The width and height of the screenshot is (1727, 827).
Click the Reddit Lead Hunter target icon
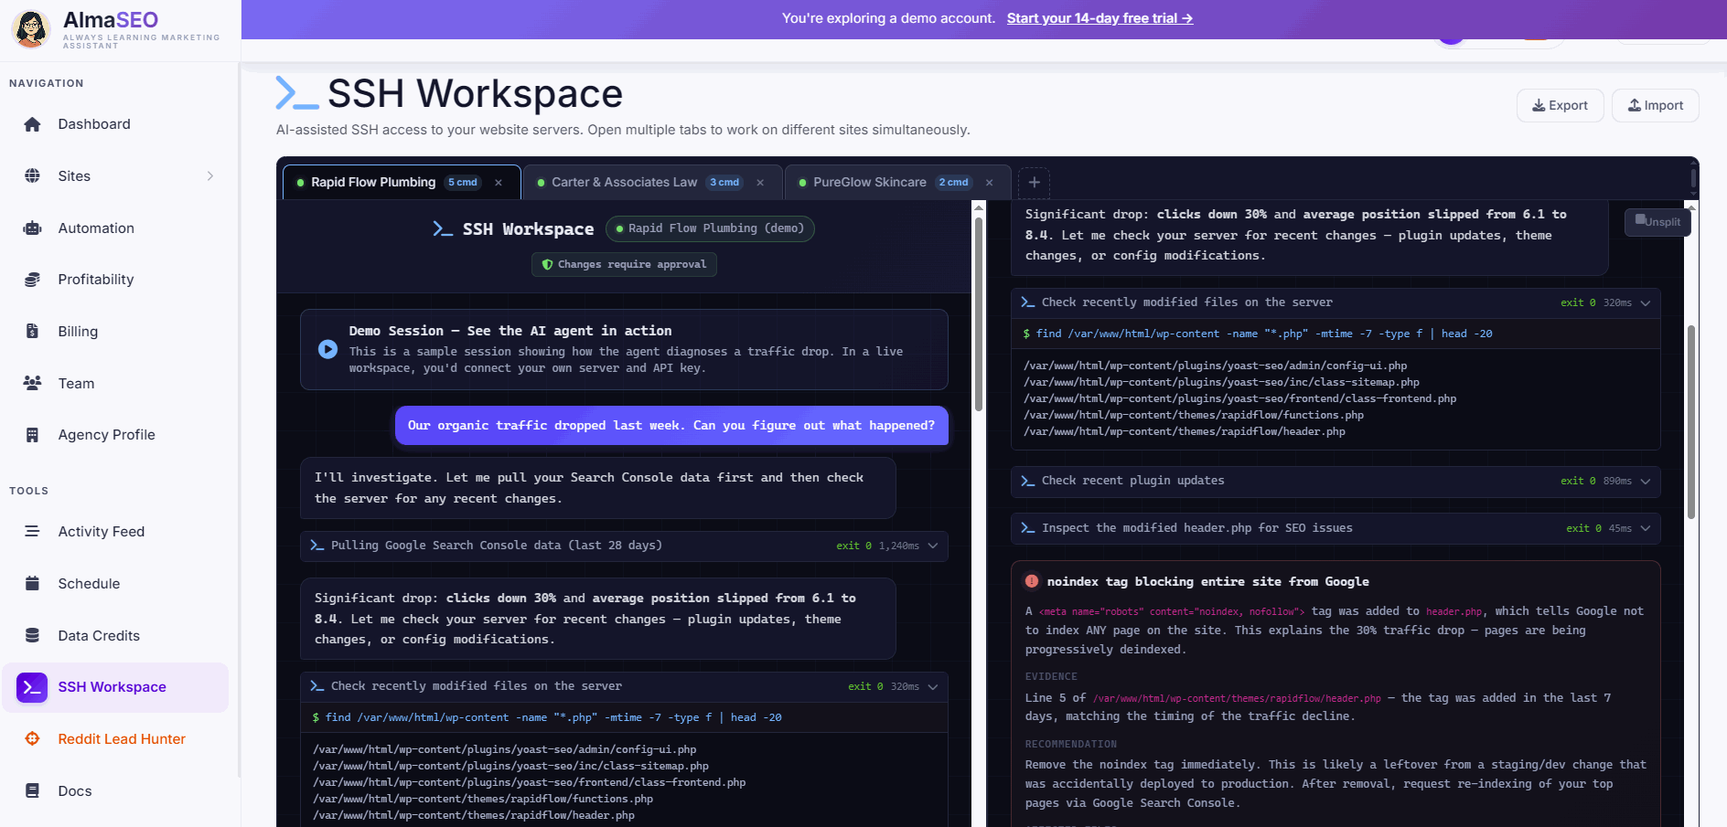32,739
